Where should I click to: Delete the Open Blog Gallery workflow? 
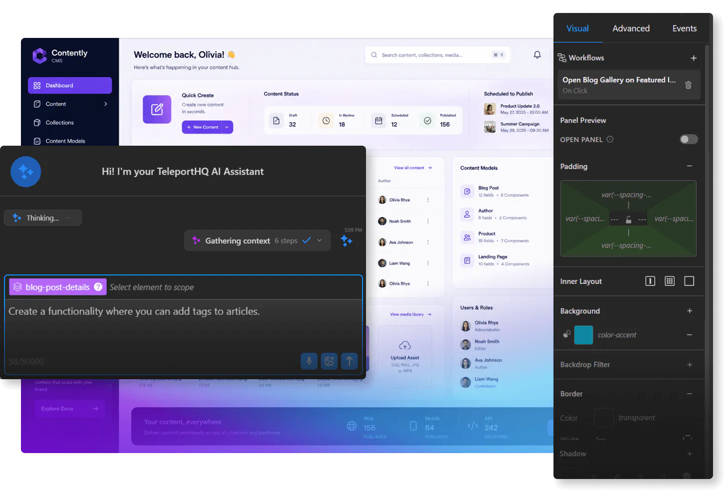tap(688, 85)
